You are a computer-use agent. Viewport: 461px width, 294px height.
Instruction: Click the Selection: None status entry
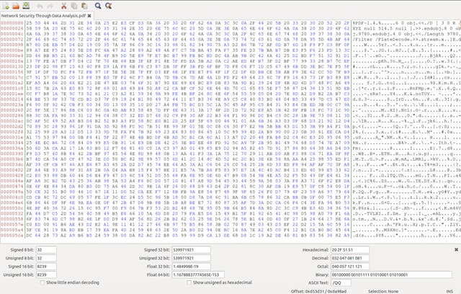tap(383, 291)
